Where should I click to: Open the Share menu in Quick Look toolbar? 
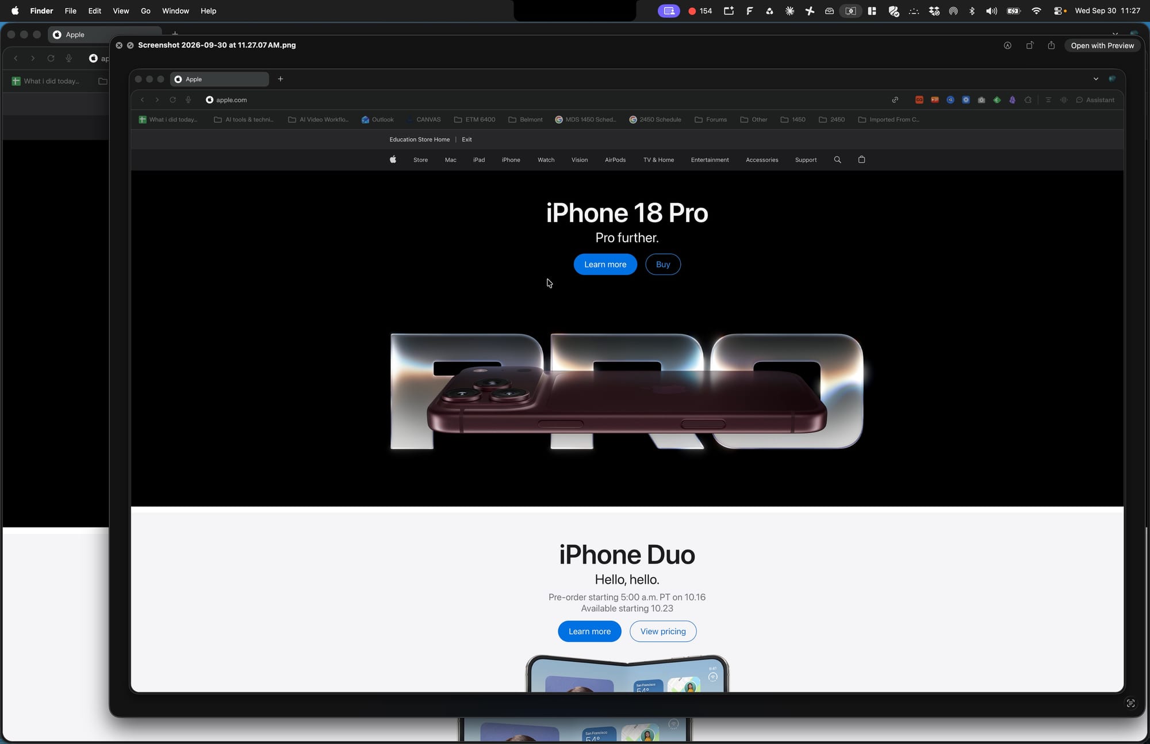coord(1051,45)
